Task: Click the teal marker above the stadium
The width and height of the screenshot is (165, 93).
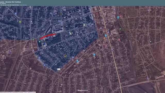Action: 39,42
